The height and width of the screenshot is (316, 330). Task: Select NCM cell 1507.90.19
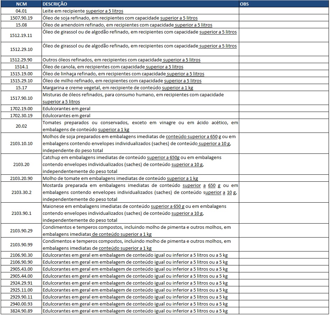[x=21, y=18]
